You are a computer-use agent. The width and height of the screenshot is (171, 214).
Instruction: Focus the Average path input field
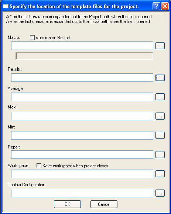click(82, 97)
